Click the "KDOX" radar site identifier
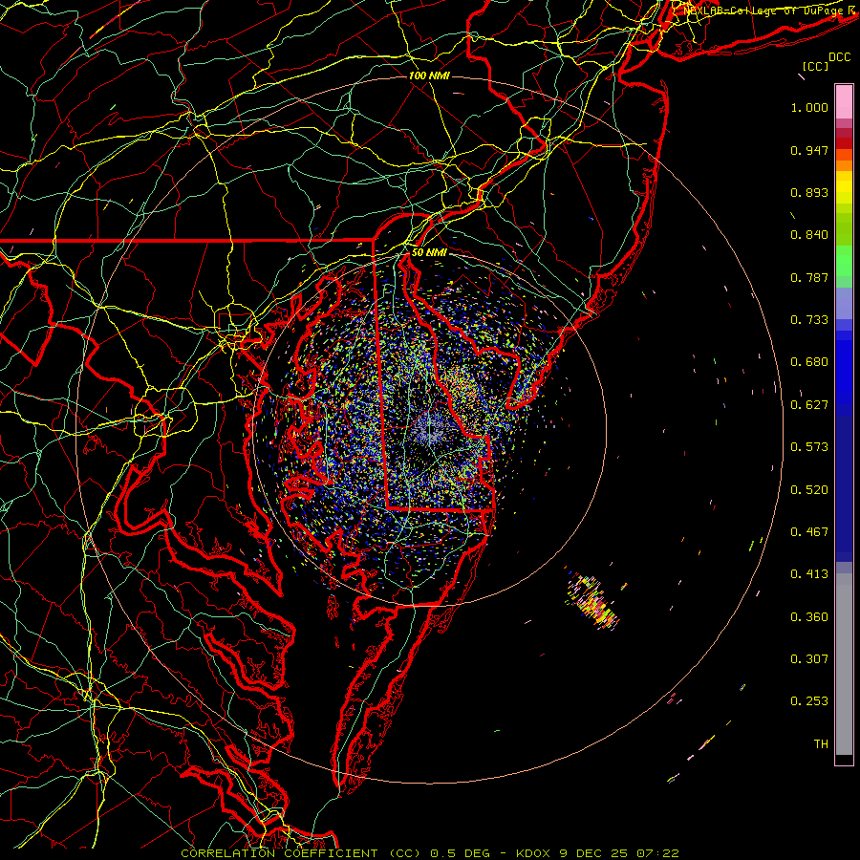The height and width of the screenshot is (860, 860). (x=535, y=853)
